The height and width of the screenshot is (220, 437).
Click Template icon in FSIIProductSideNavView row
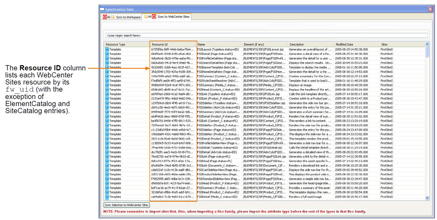(107, 175)
